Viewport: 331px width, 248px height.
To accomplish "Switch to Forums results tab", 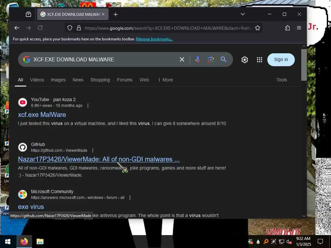I will tap(125, 80).
